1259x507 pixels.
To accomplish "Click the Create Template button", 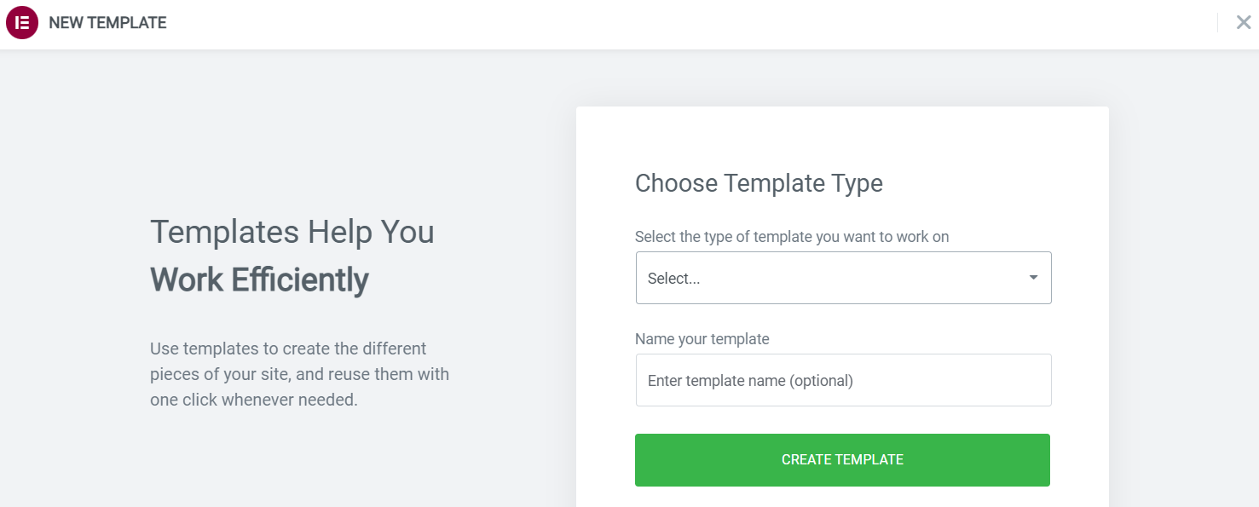I will [842, 460].
